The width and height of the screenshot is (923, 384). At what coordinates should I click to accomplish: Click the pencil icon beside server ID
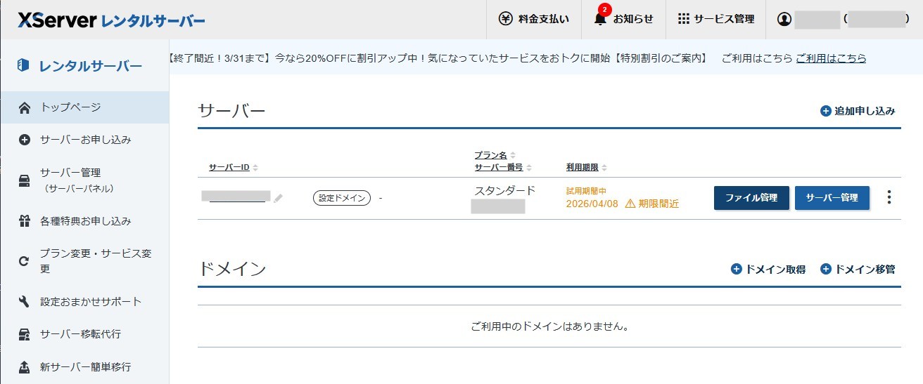[x=279, y=199]
